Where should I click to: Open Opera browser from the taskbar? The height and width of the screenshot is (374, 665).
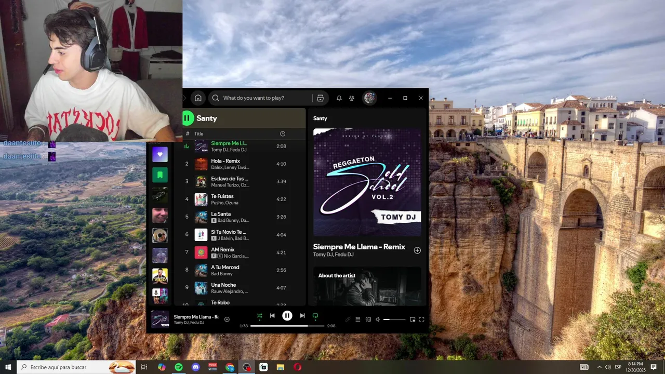(297, 367)
